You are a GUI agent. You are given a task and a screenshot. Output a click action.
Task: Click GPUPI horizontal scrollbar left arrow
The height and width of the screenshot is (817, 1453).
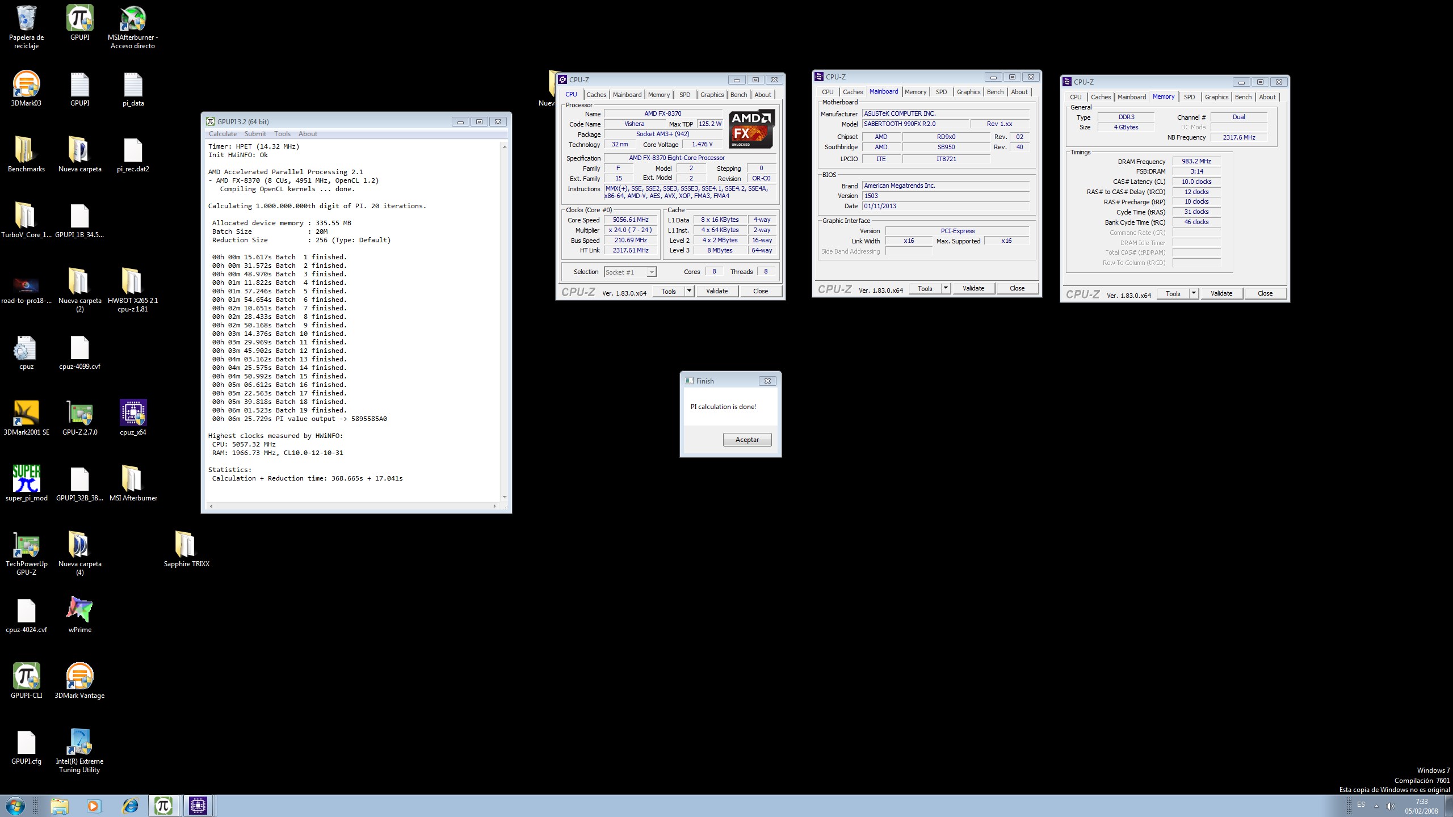point(211,506)
